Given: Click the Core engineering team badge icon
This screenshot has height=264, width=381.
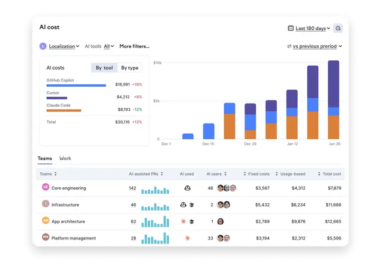Looking at the screenshot, I should (46, 187).
